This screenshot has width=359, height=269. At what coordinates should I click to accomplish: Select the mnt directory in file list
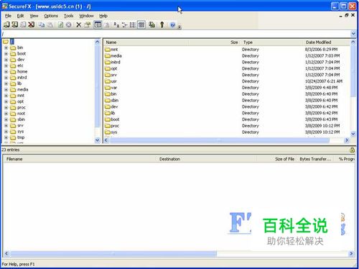[x=114, y=50]
